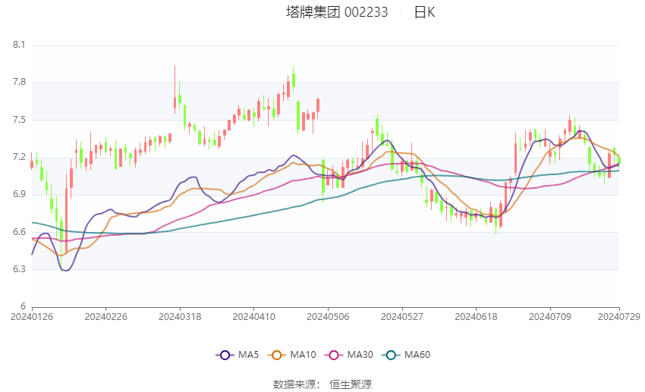Click x-axis date label 20240318
This screenshot has width=645, height=392.
[180, 317]
